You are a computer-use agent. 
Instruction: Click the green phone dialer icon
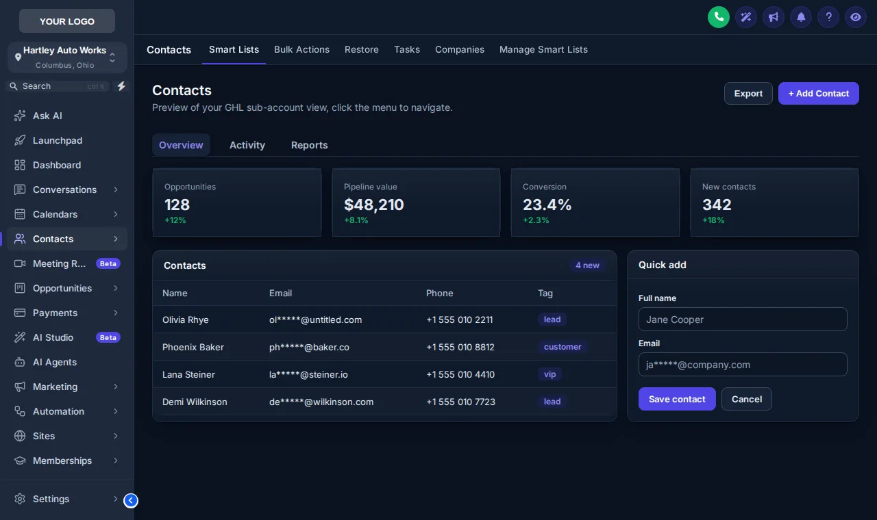click(x=718, y=17)
